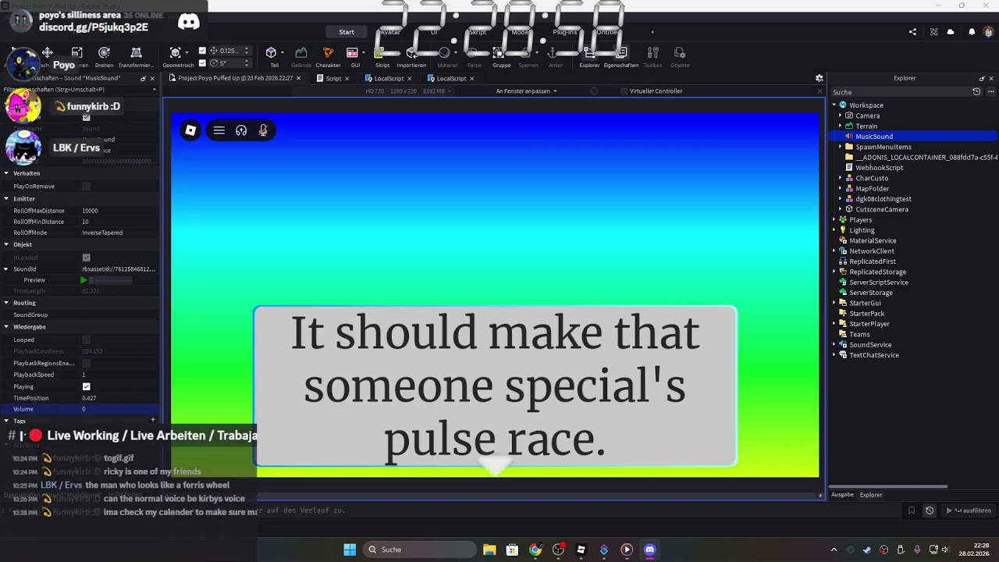Click the ausführen run button

969,510
